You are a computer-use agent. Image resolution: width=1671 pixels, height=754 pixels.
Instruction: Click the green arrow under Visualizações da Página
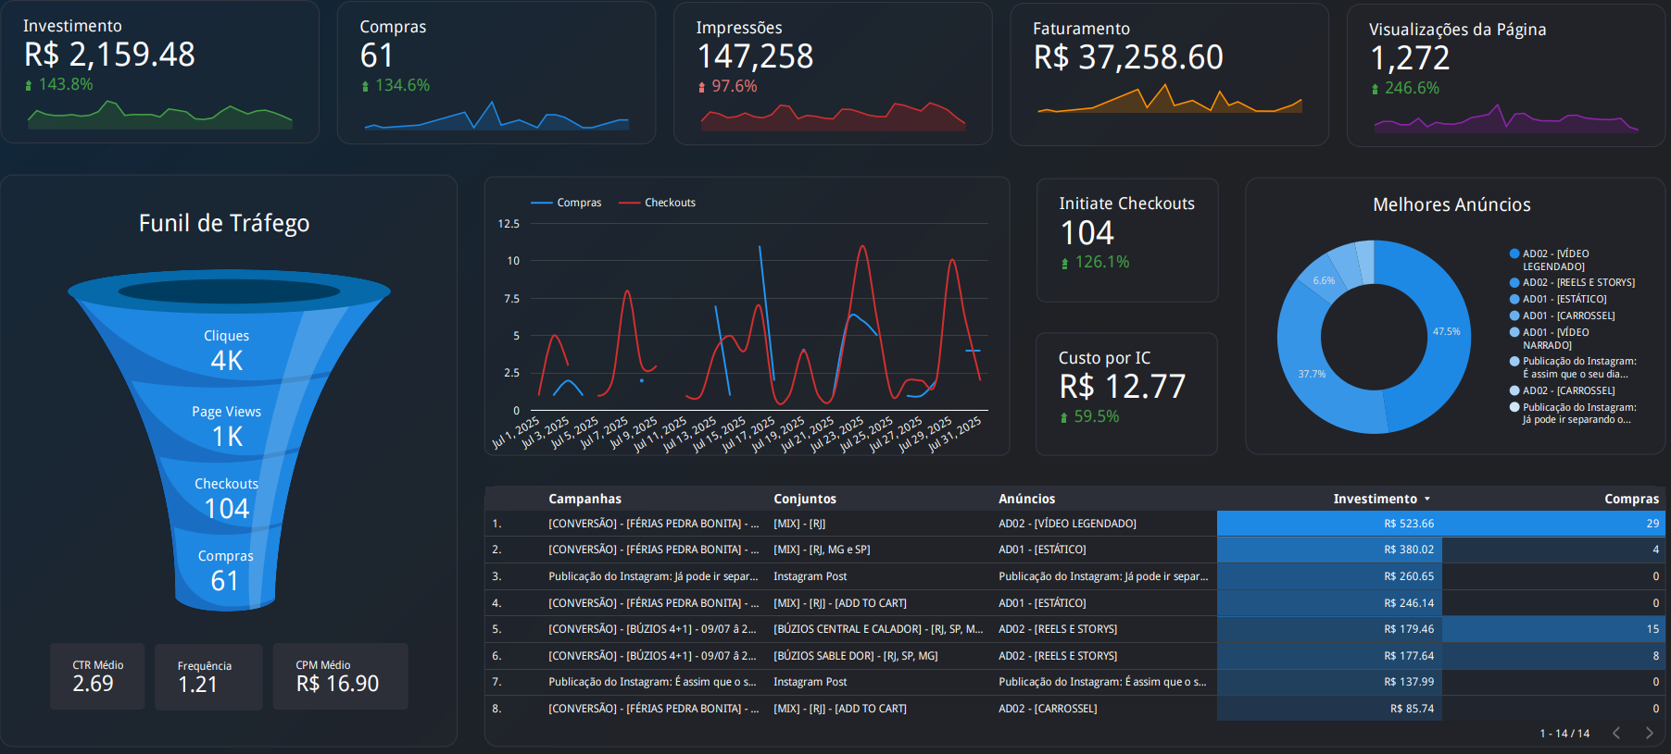coord(1375,89)
